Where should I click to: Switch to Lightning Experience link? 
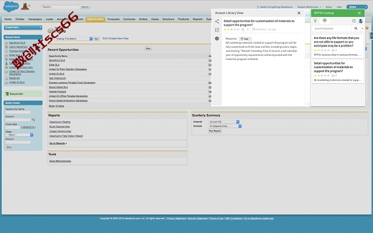[x=276, y=7]
